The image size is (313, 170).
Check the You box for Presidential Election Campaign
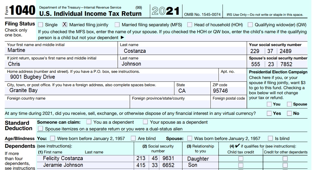click(269, 104)
